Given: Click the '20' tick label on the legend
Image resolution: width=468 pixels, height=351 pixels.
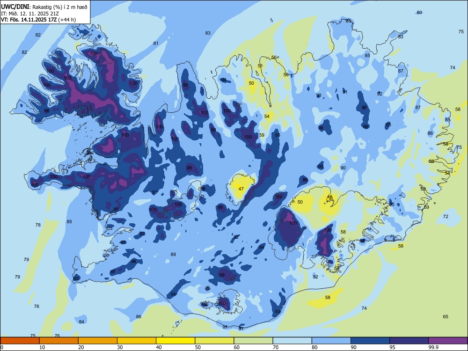Looking at the screenshot, I should coord(81,347).
